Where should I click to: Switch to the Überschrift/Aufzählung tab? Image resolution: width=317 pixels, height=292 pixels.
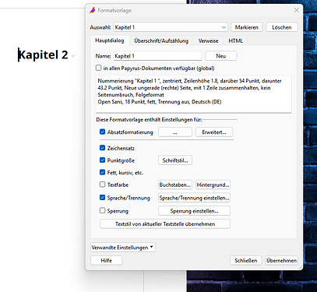click(x=161, y=40)
